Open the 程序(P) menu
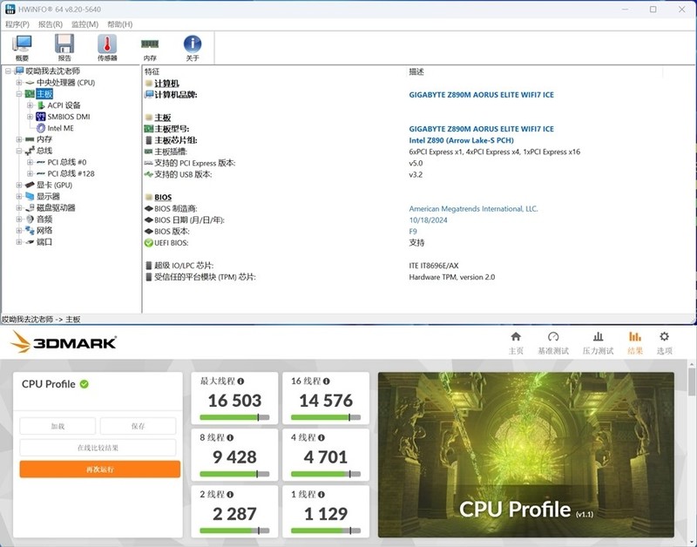Image resolution: width=697 pixels, height=547 pixels. pos(17,24)
